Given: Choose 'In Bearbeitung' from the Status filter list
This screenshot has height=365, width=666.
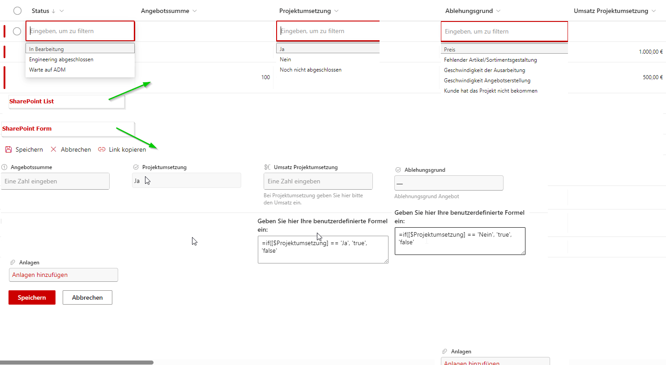Looking at the screenshot, I should pos(80,49).
